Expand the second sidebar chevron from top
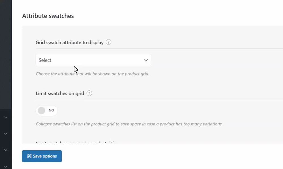Image resolution: width=283 pixels, height=169 pixels. [x=6, y=134]
